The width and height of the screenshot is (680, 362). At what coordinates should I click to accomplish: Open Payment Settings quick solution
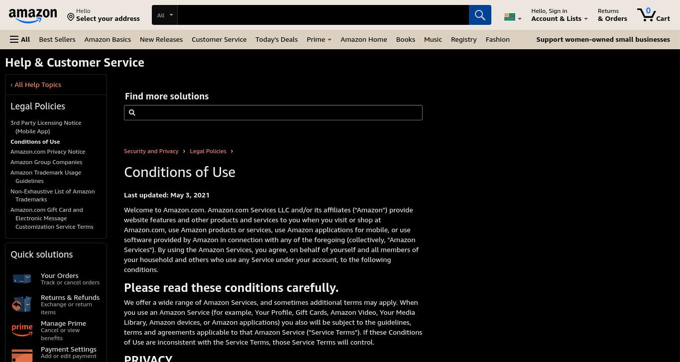click(69, 353)
